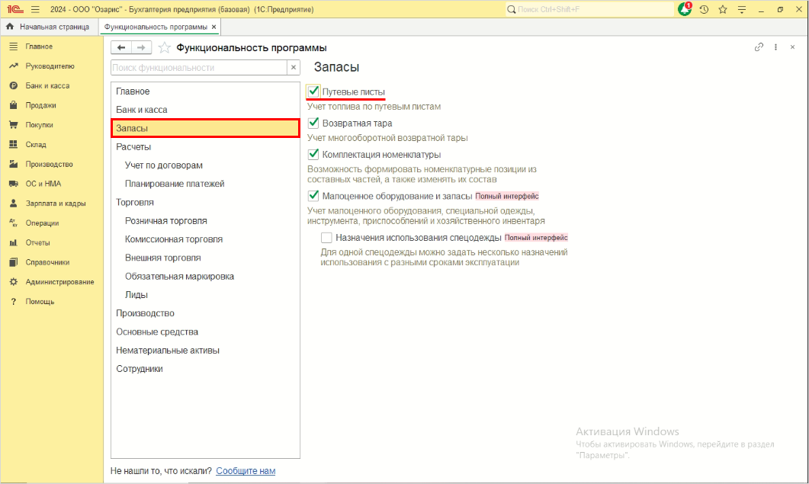Select Планирование платежей item
Image resolution: width=809 pixels, height=484 pixels.
pyautogui.click(x=205, y=184)
